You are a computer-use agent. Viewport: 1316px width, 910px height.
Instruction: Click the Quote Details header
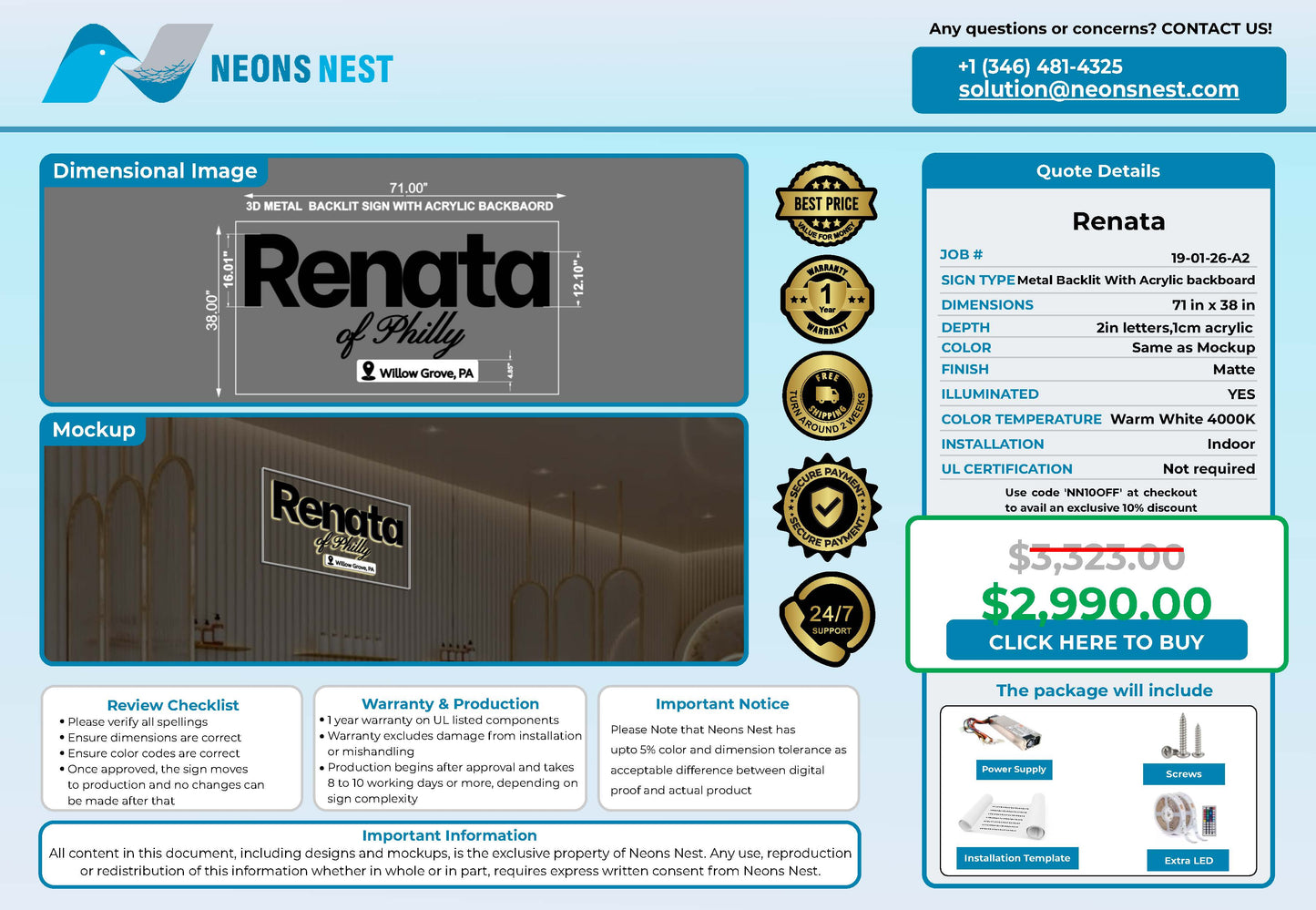[x=1097, y=171]
